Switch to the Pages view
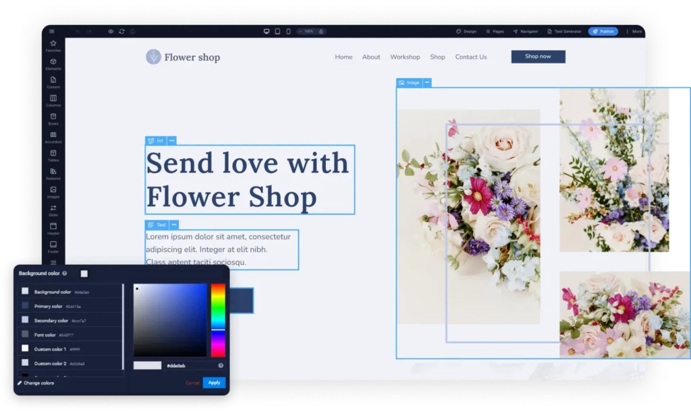Screen dimensions: 691x411 point(495,31)
